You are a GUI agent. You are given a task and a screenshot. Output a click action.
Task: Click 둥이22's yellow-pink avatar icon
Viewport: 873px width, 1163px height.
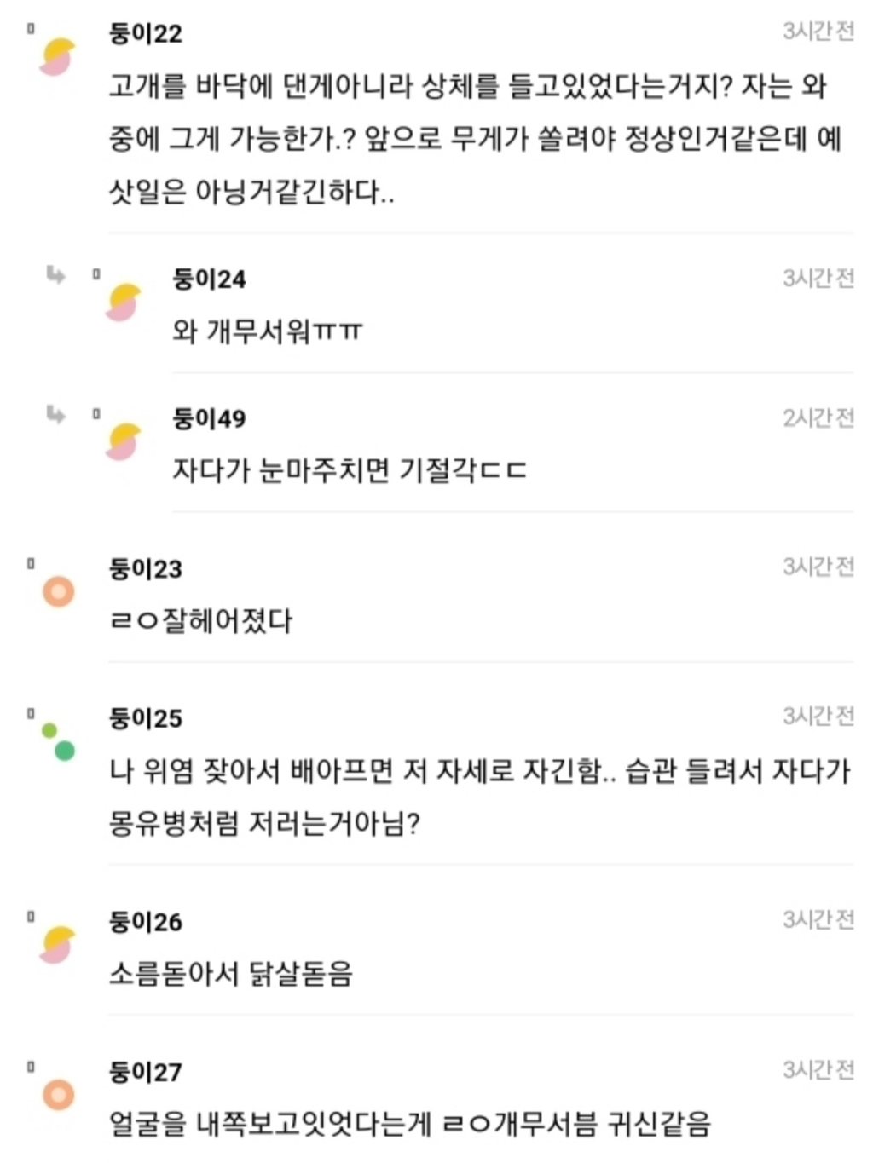click(57, 57)
